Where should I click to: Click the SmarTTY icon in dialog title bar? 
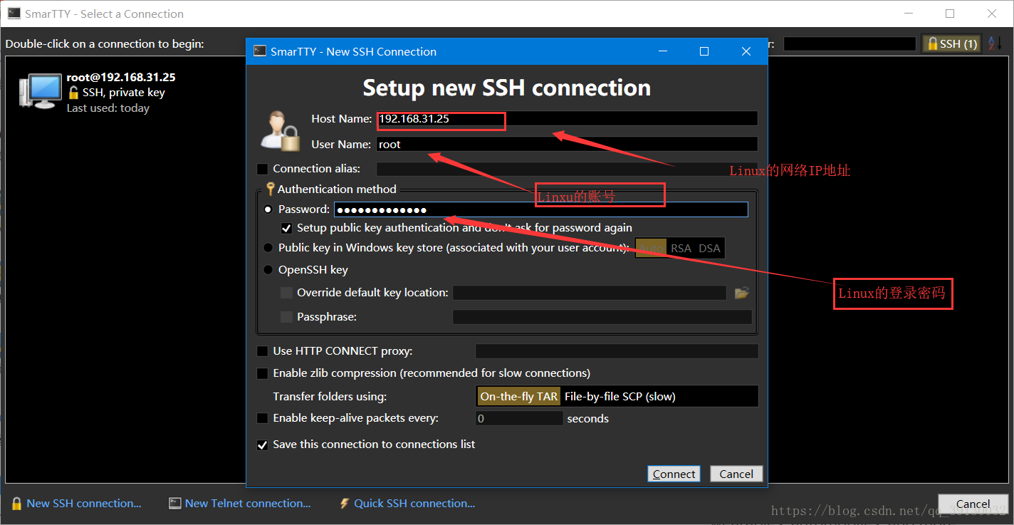(x=260, y=51)
